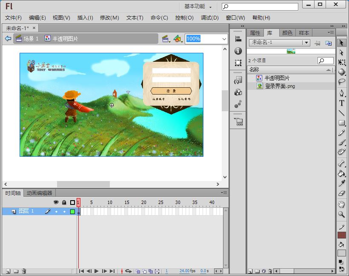This screenshot has height=276, width=349.
Task: Select the Pen tool
Action: [341, 93]
